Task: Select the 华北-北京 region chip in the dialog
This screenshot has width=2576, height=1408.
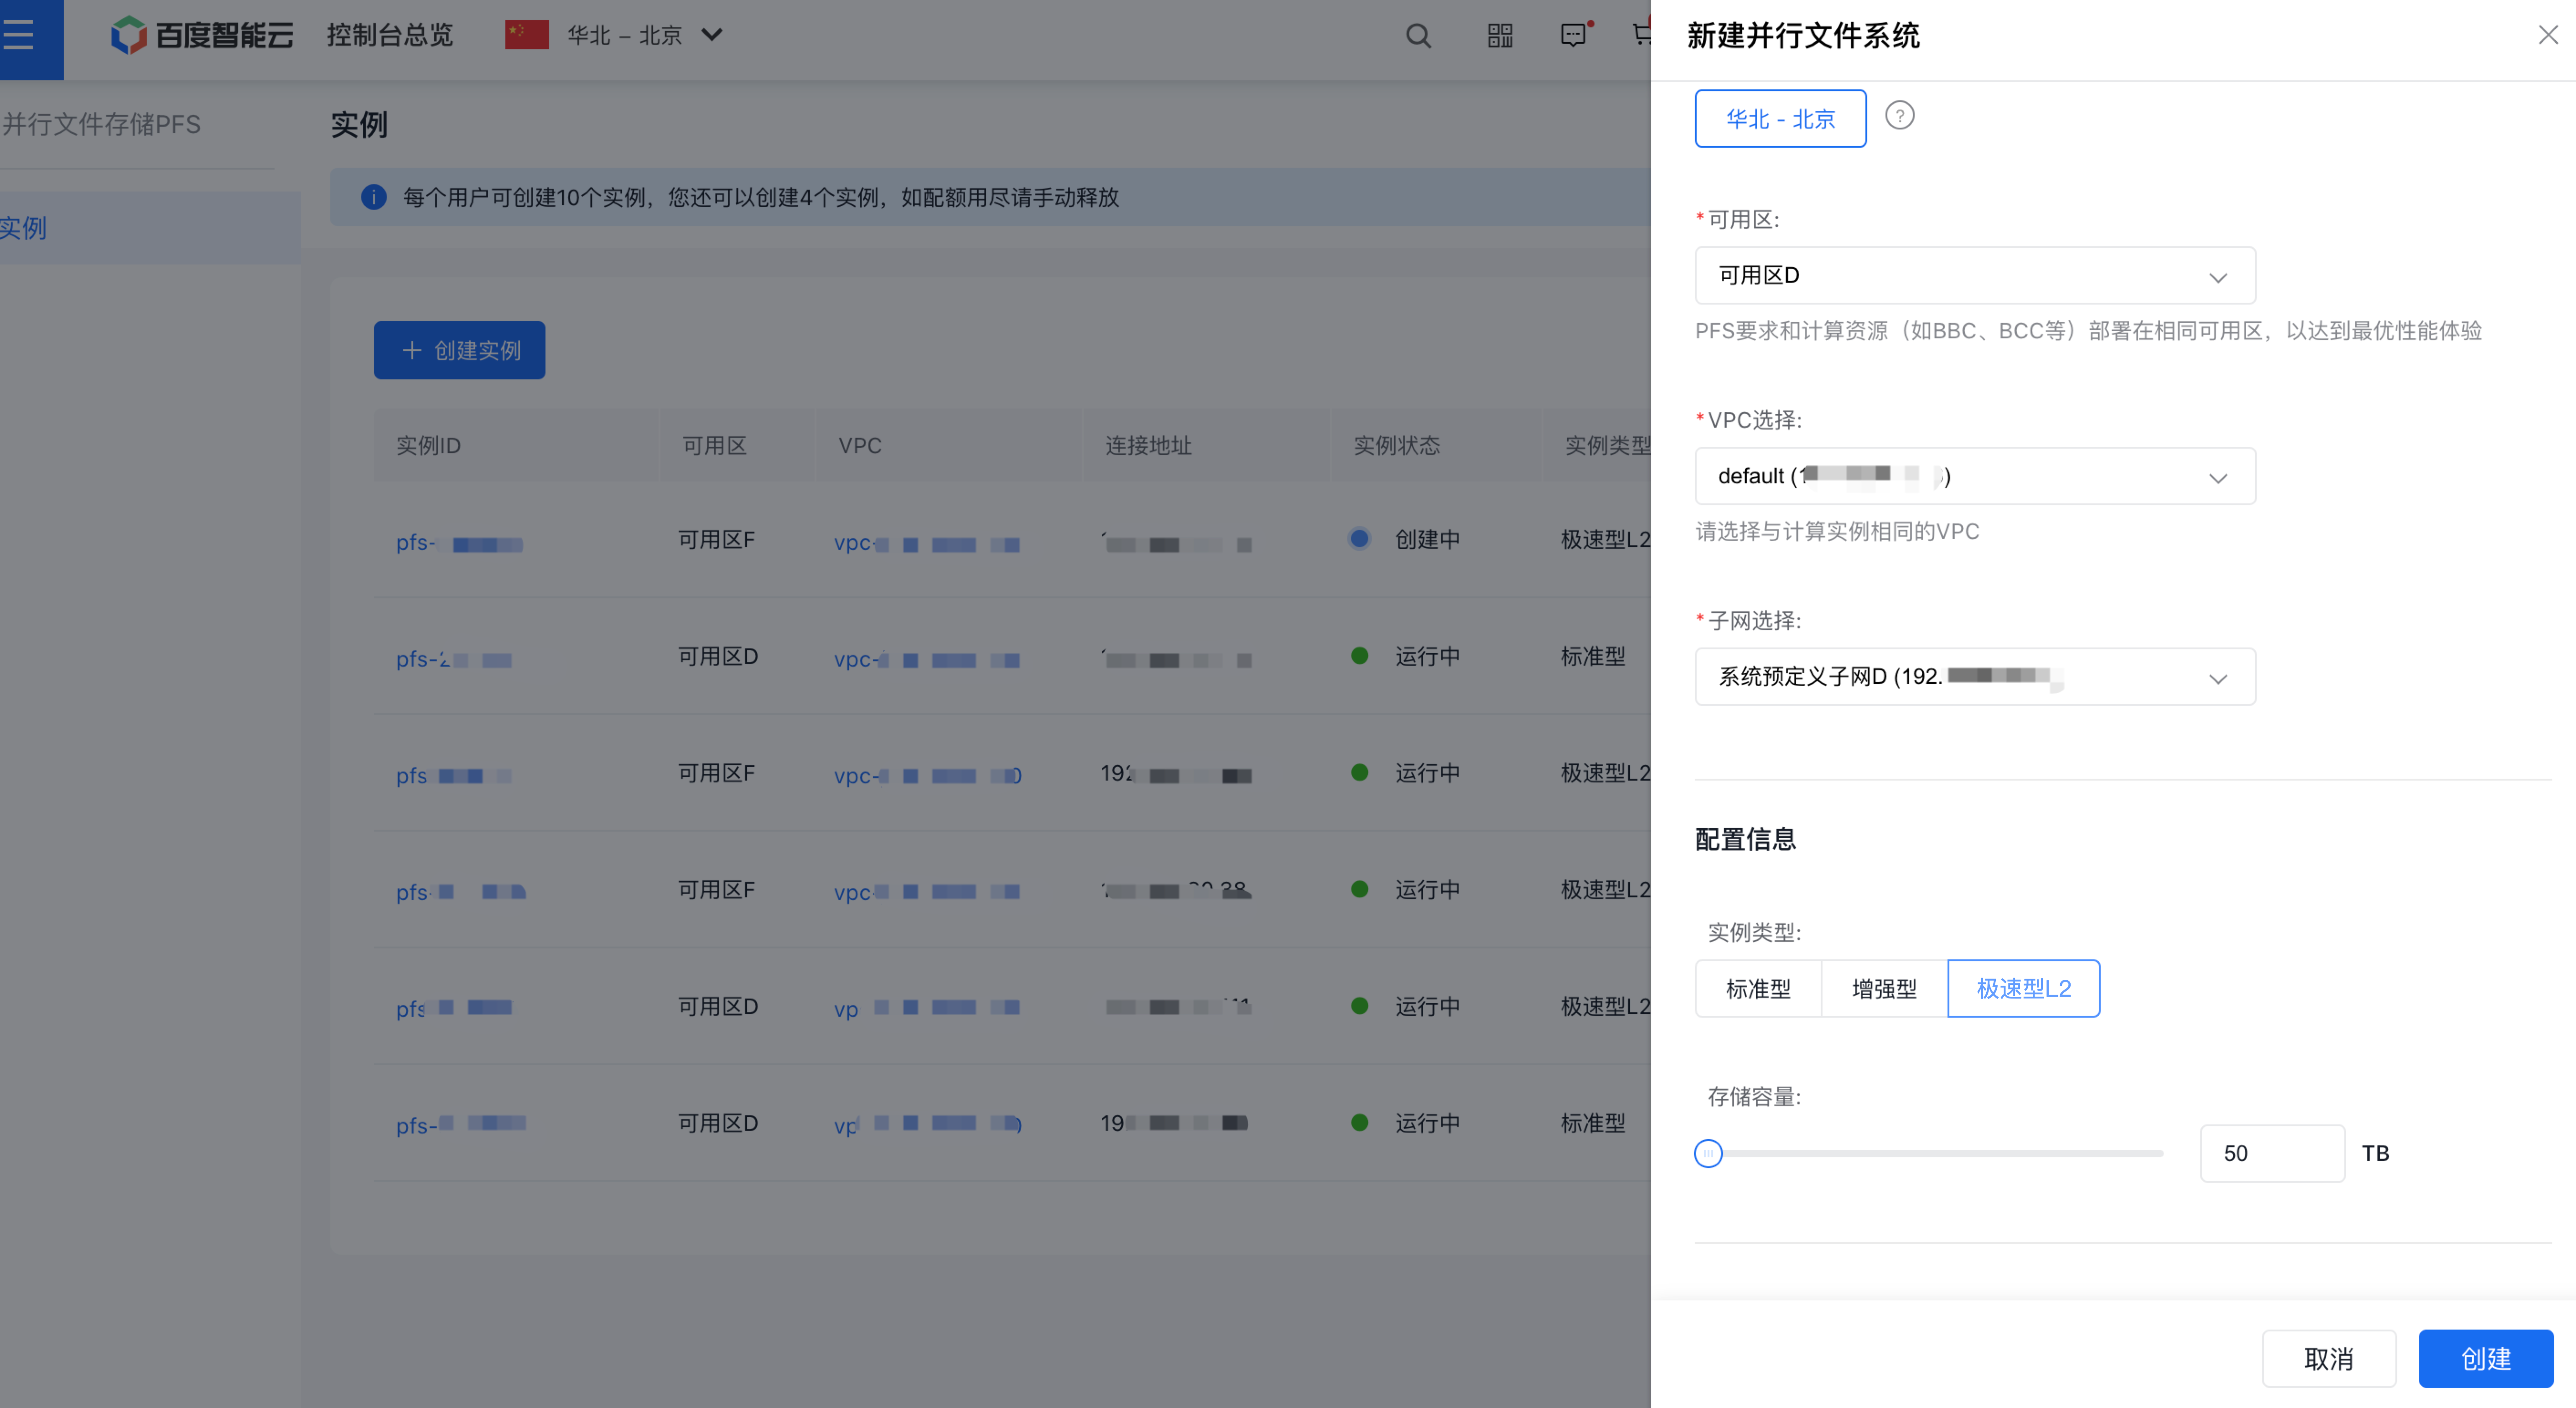Action: (1780, 118)
